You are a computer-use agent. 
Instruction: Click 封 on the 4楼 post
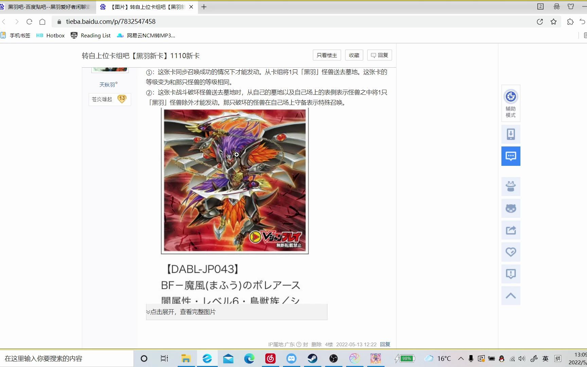[305, 344]
